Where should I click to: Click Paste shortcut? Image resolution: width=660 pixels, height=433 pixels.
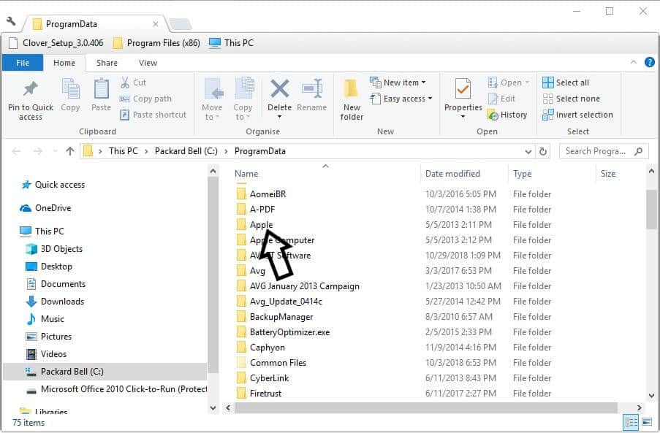[153, 115]
